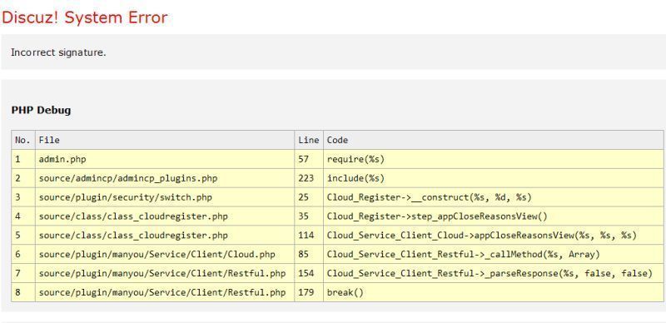Select 'Cloud_Service_Client_Cloud->appCloseReasonsView' code cell
666x323 pixels.
494,236
